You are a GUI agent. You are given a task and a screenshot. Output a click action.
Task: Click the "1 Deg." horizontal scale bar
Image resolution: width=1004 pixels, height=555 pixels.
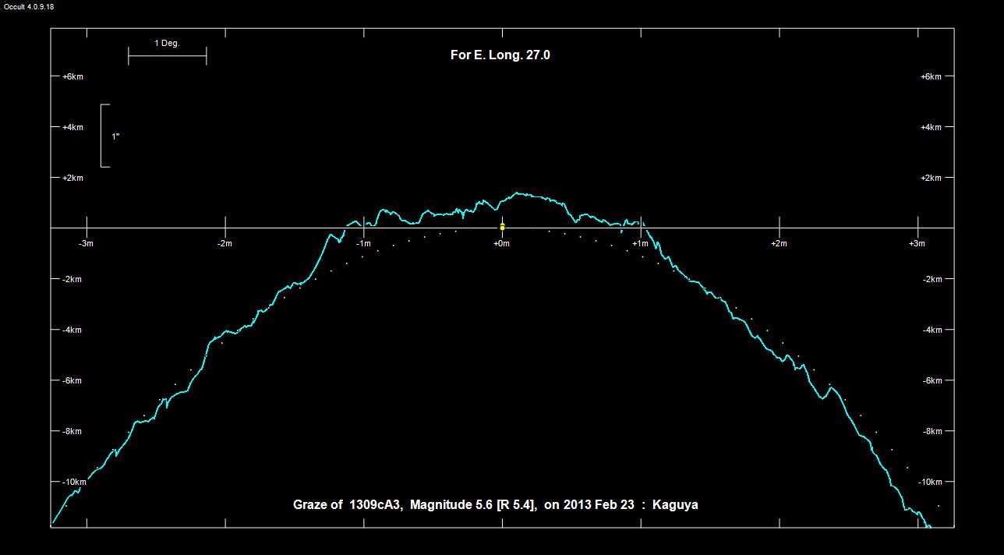pyautogui.click(x=167, y=55)
